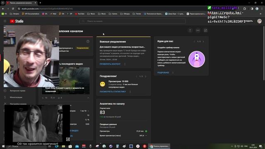
Task: Open the Streams bookmark folder
Action: [14, 14]
